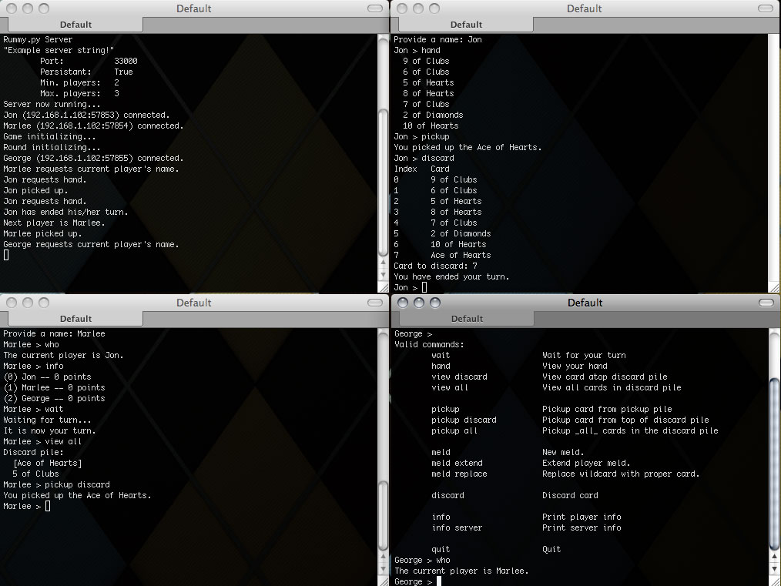Viewport: 781px width, 586px height.
Task: Toggle toolbar pill button in Jon's terminal window
Action: click(x=765, y=8)
